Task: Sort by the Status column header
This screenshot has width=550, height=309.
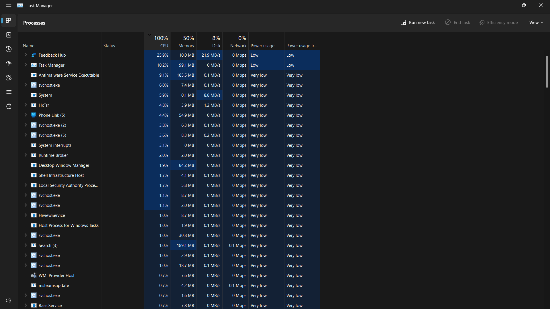Action: click(123, 41)
